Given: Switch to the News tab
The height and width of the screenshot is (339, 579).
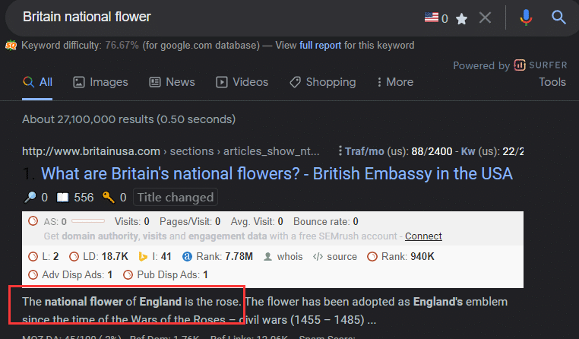Looking at the screenshot, I should pyautogui.click(x=172, y=82).
